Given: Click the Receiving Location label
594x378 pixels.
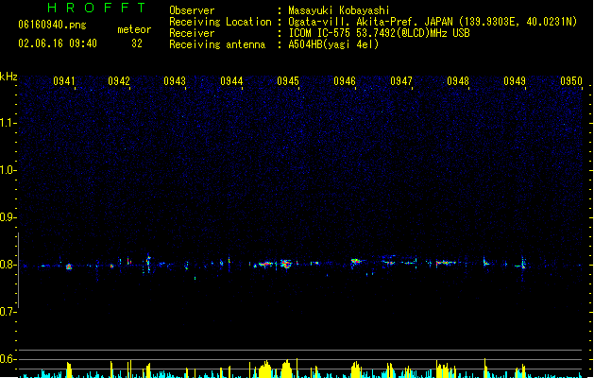Looking at the screenshot, I should 220,22.
